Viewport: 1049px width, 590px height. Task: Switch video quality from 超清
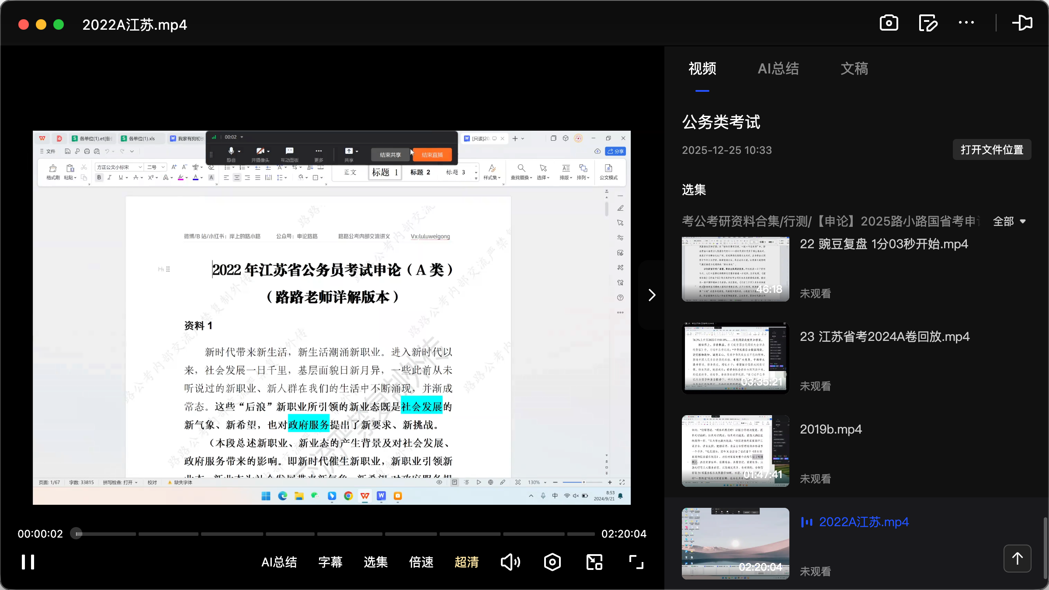[466, 562]
